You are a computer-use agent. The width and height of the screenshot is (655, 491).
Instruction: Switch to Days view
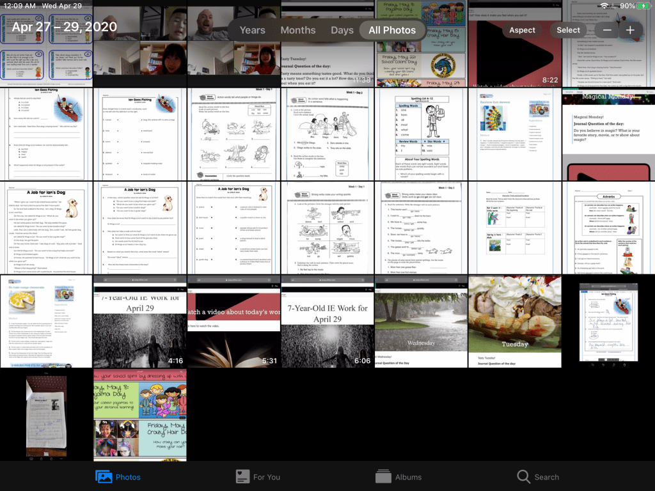click(342, 30)
